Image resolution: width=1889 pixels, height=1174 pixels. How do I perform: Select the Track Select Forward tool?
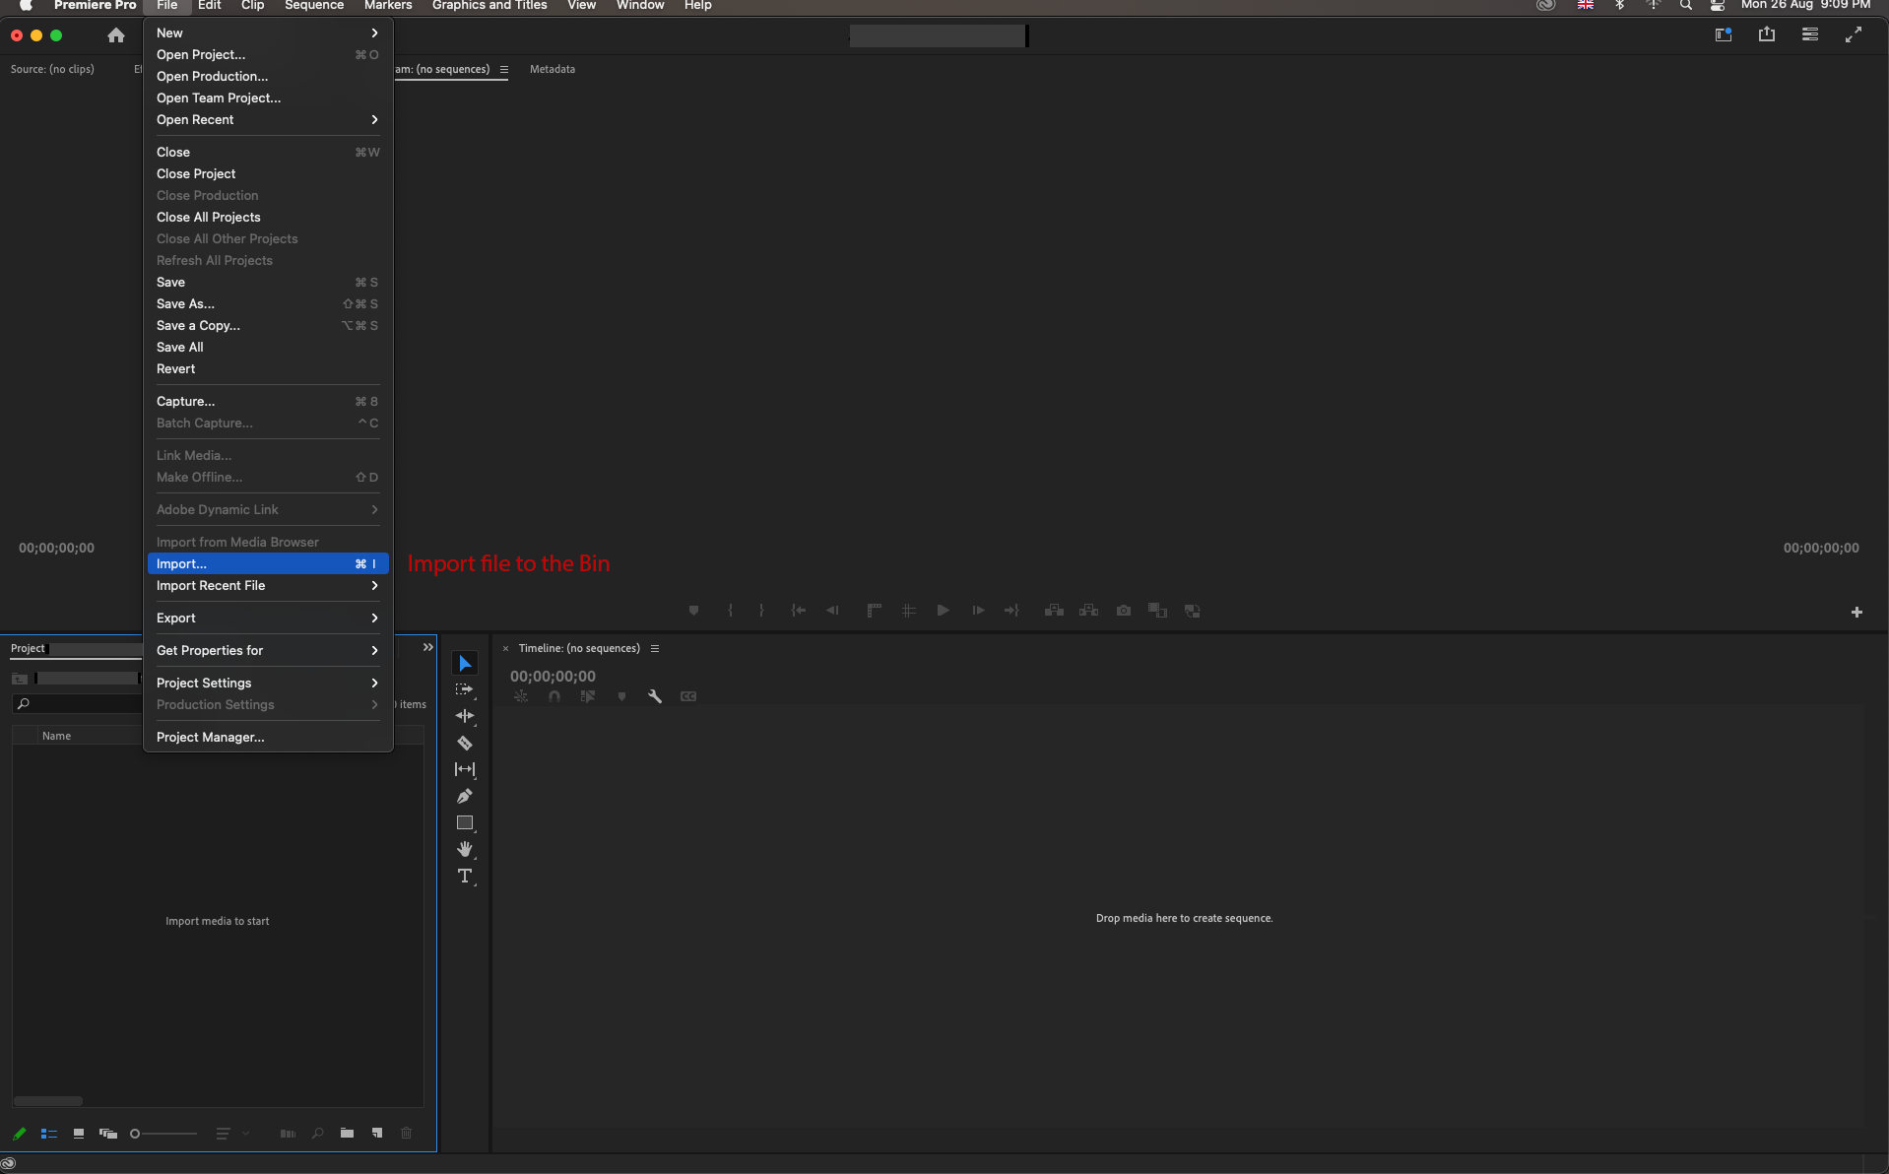tap(465, 689)
